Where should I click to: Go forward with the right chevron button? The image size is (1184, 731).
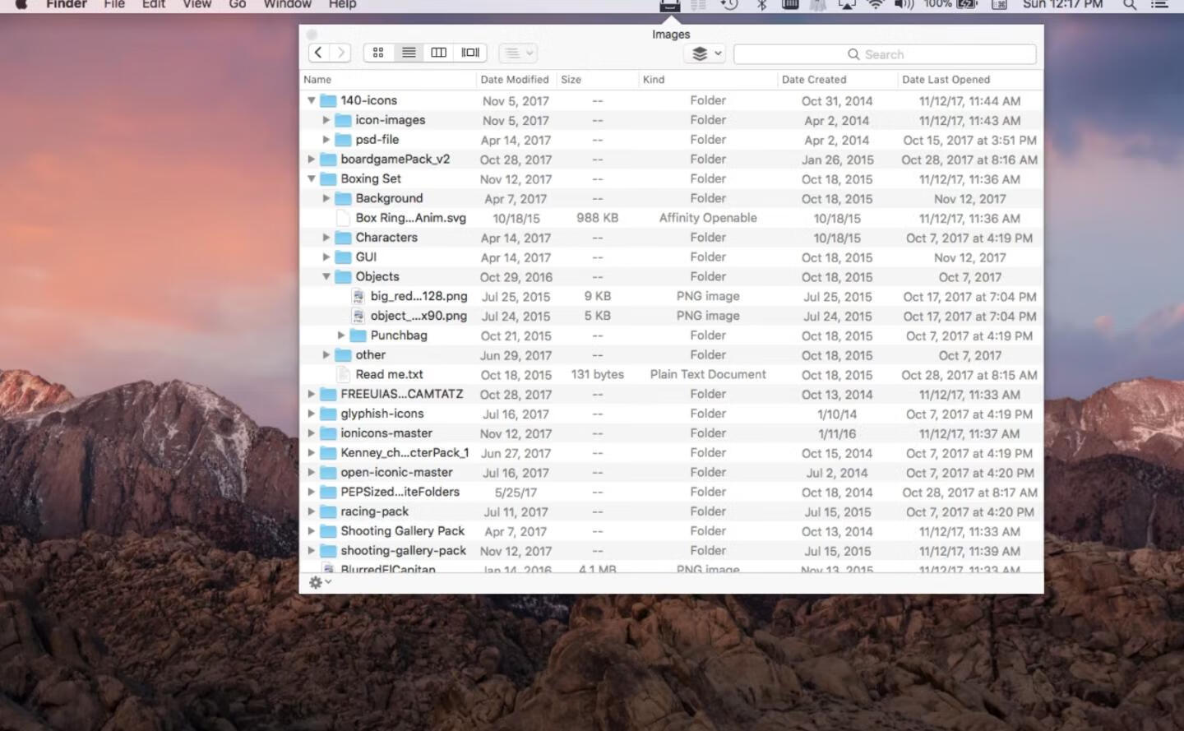[341, 53]
